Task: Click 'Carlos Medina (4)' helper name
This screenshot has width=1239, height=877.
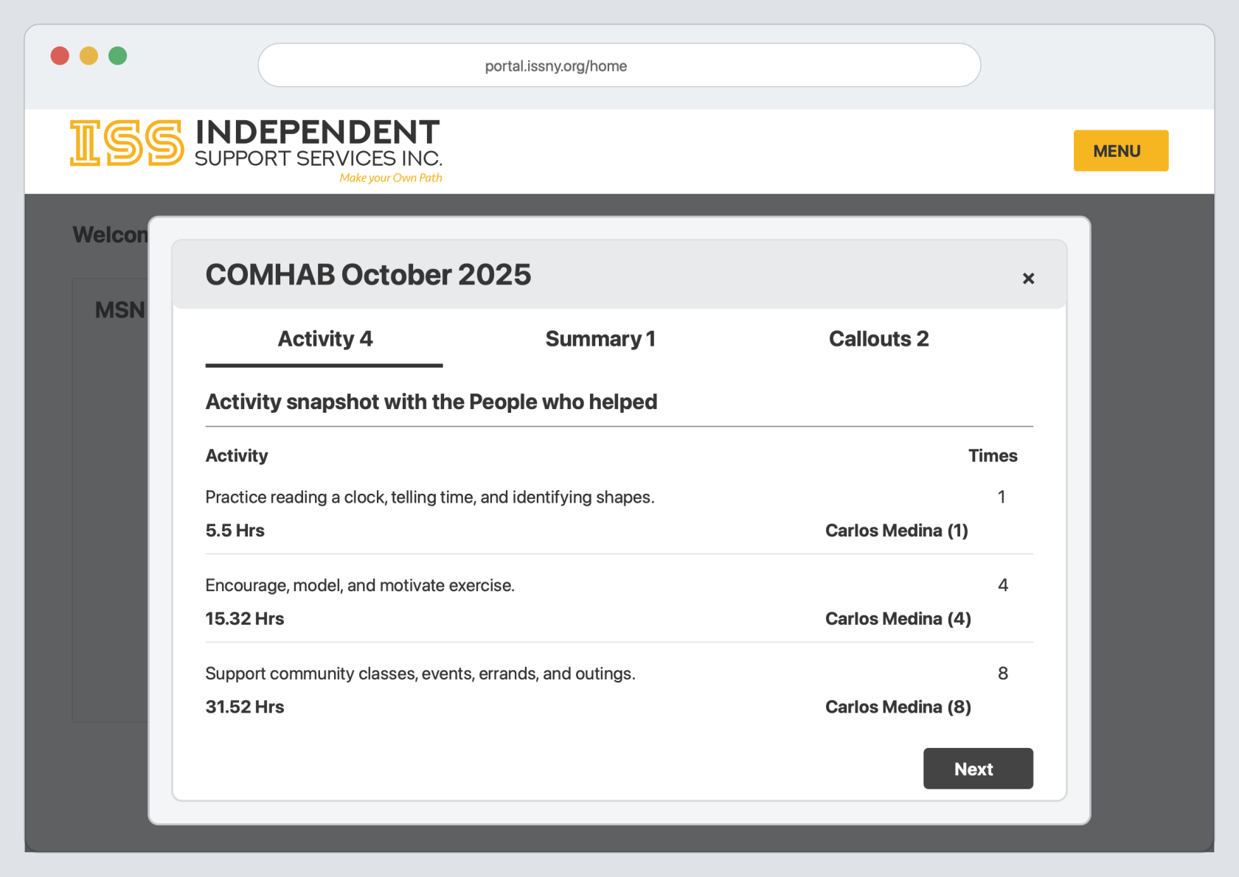Action: (x=898, y=619)
